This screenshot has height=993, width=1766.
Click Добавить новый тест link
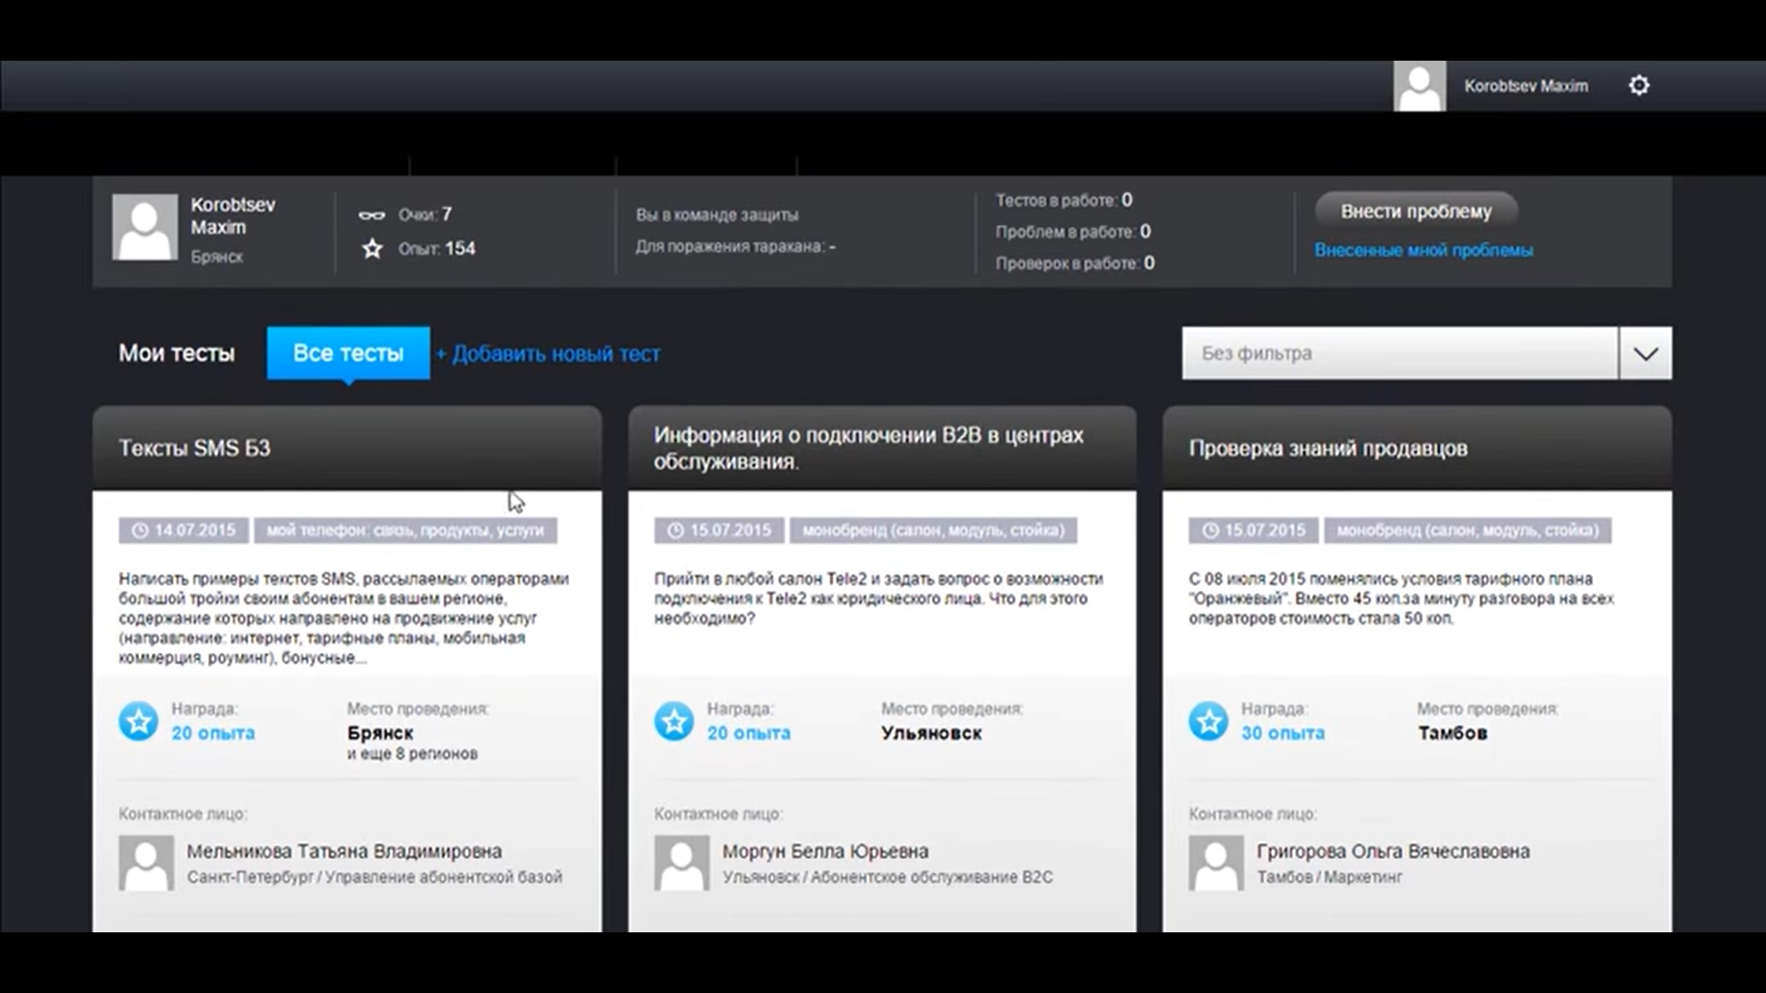click(x=549, y=354)
